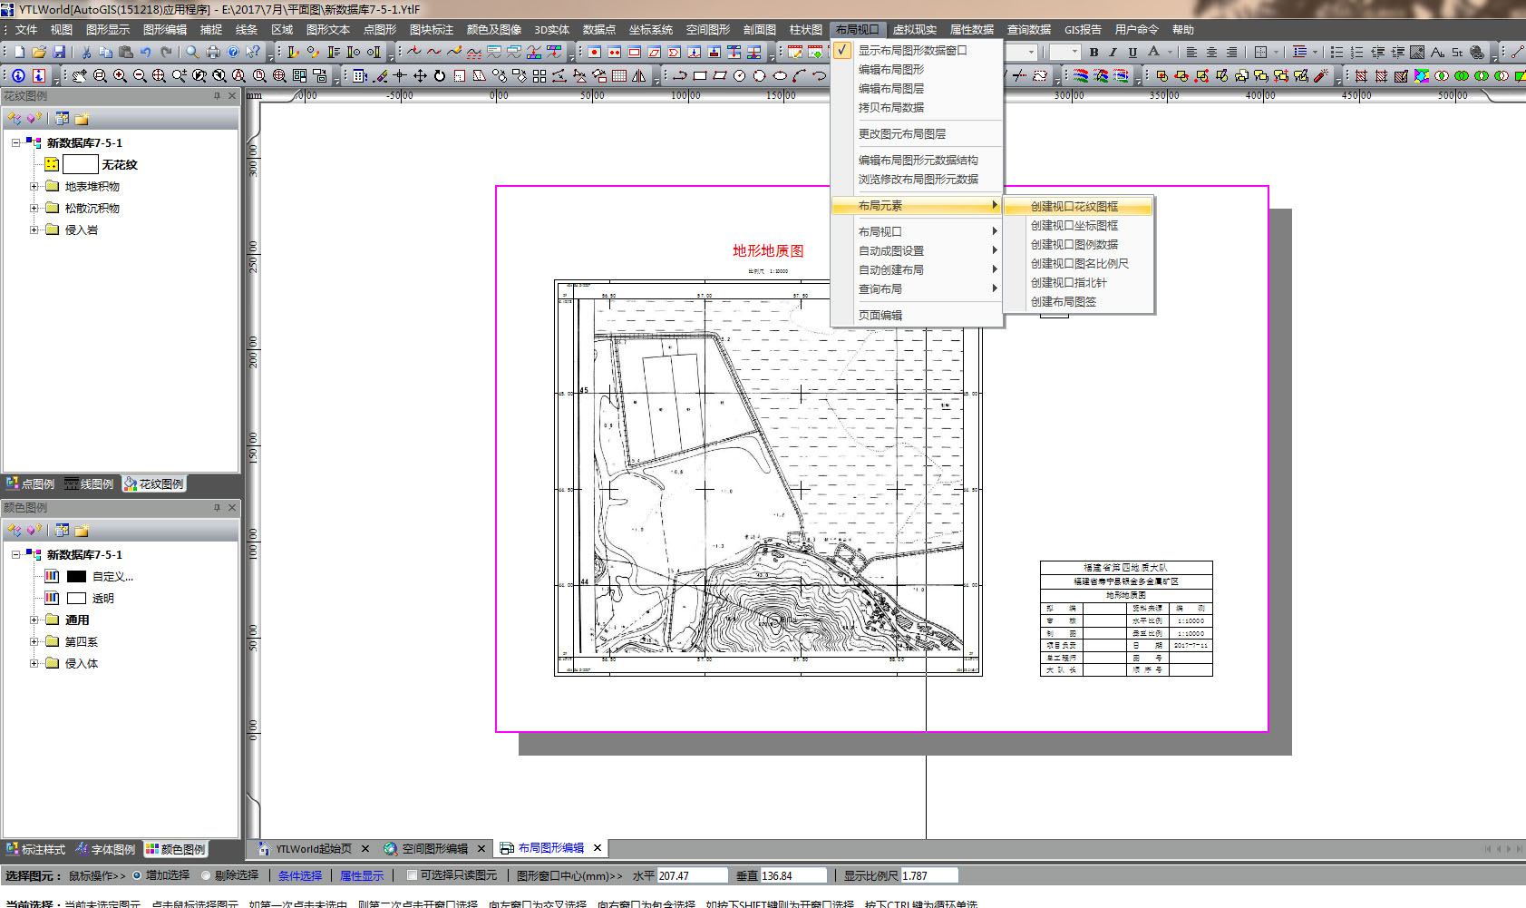
Task: Expand the 松散沉积物 folder
Action: [x=34, y=209]
